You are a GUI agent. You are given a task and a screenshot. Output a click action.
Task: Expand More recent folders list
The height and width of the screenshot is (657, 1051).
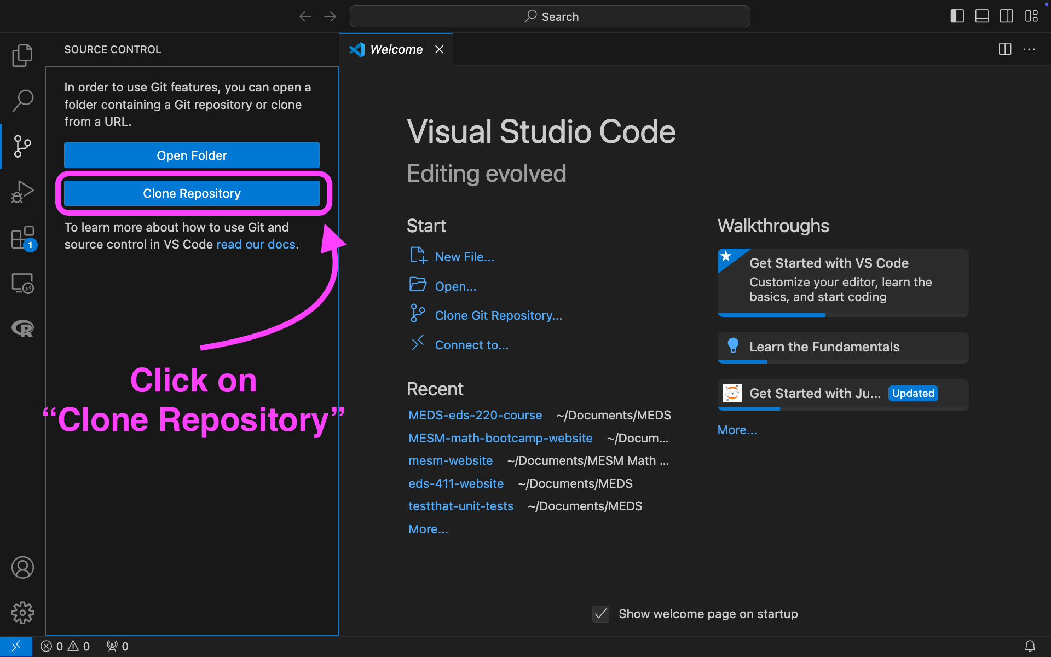(428, 529)
